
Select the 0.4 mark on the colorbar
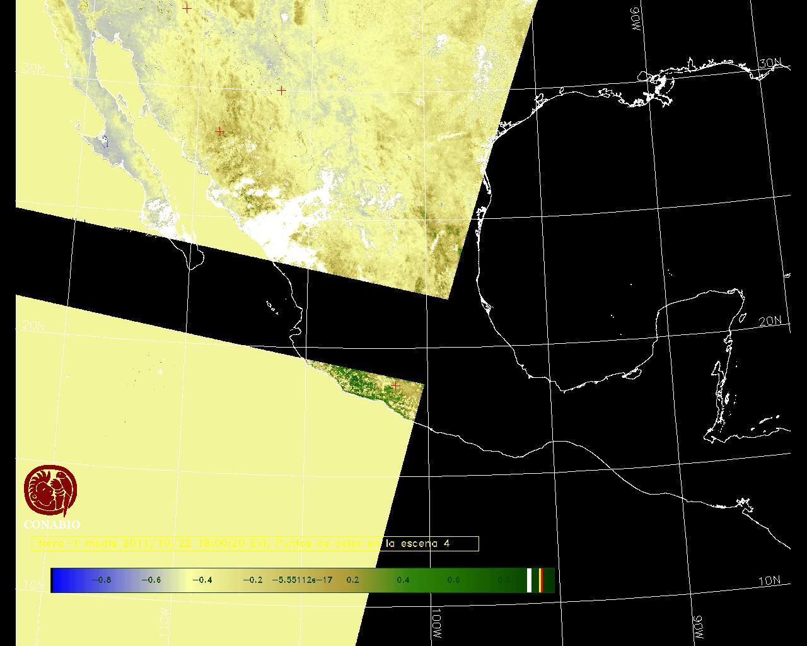[x=403, y=580]
